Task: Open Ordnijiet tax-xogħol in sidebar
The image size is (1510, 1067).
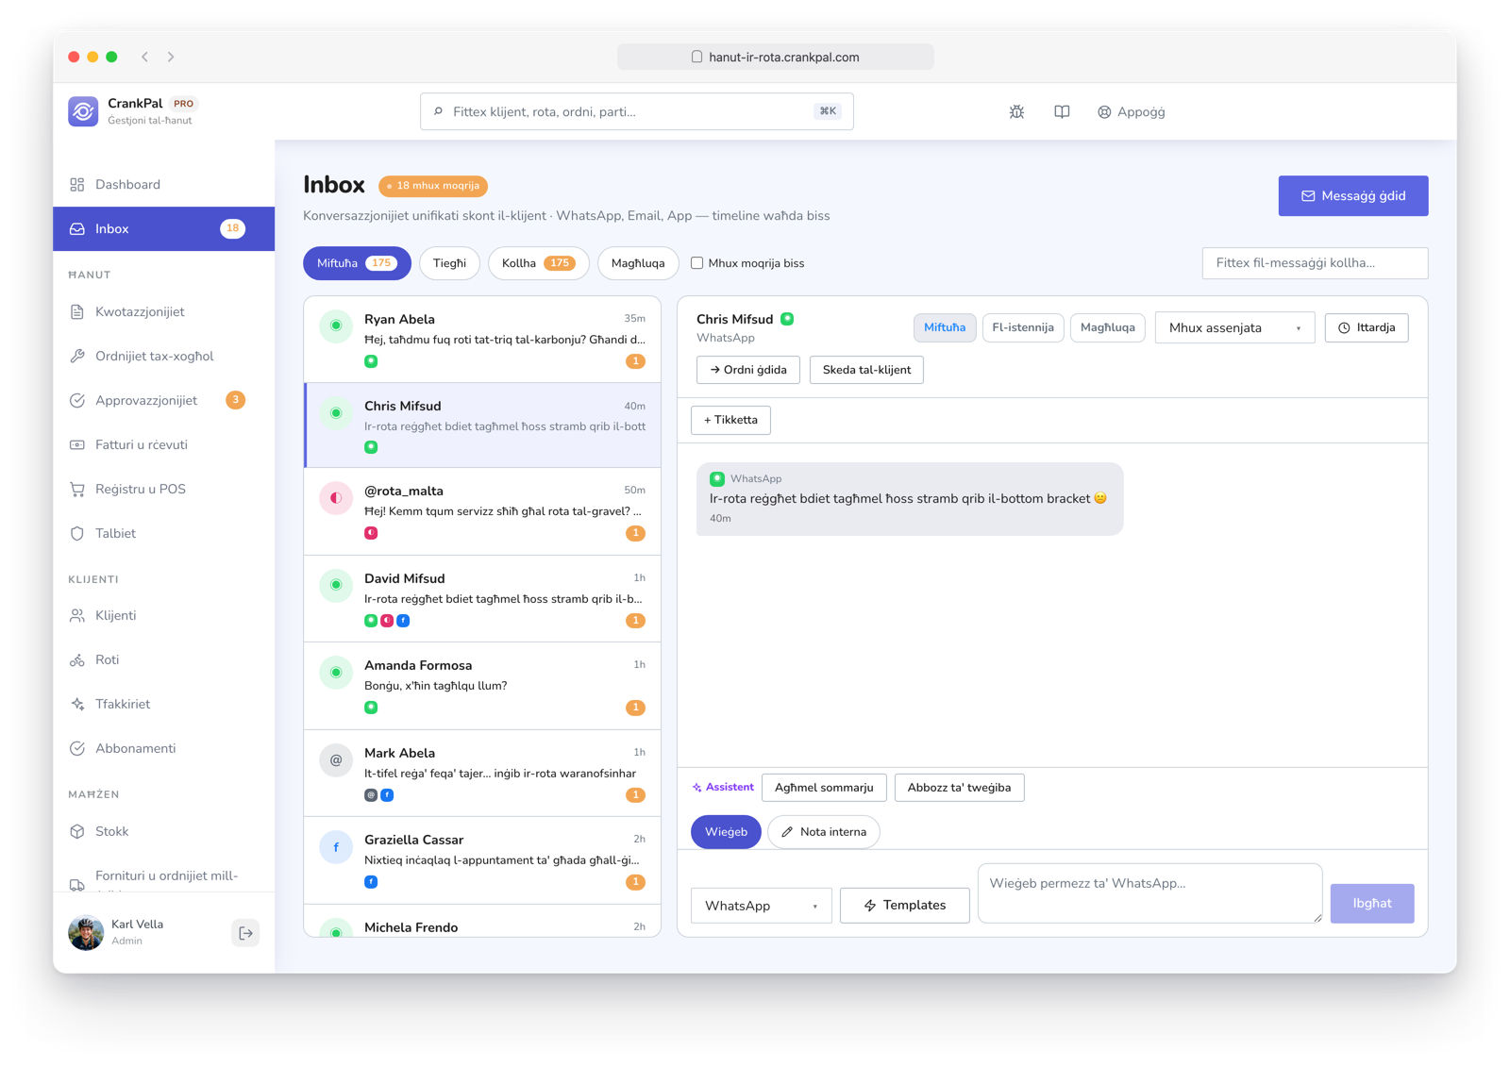Action: [163, 356]
